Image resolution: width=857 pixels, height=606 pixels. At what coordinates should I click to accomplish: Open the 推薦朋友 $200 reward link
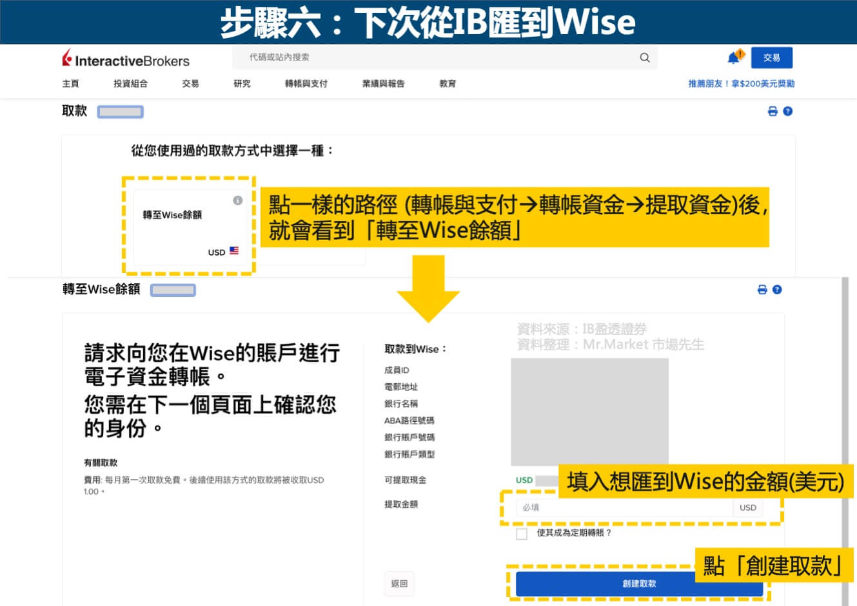coord(741,84)
